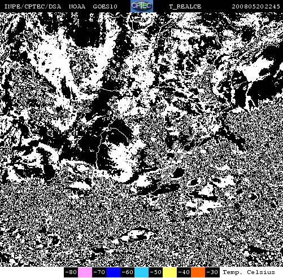The width and height of the screenshot is (283, 278).
Task: Click the NOAA header label
Action: tap(77, 7)
